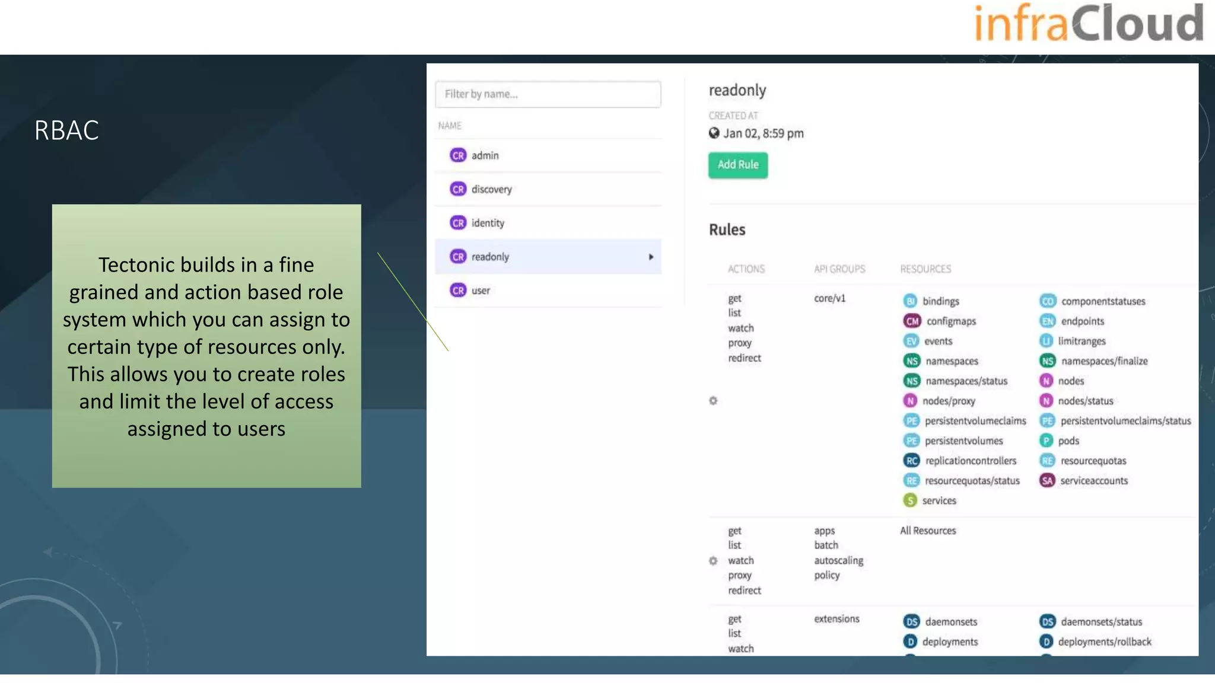Click the CM configmaps resource icon
This screenshot has height=683, width=1215.
pyautogui.click(x=912, y=321)
